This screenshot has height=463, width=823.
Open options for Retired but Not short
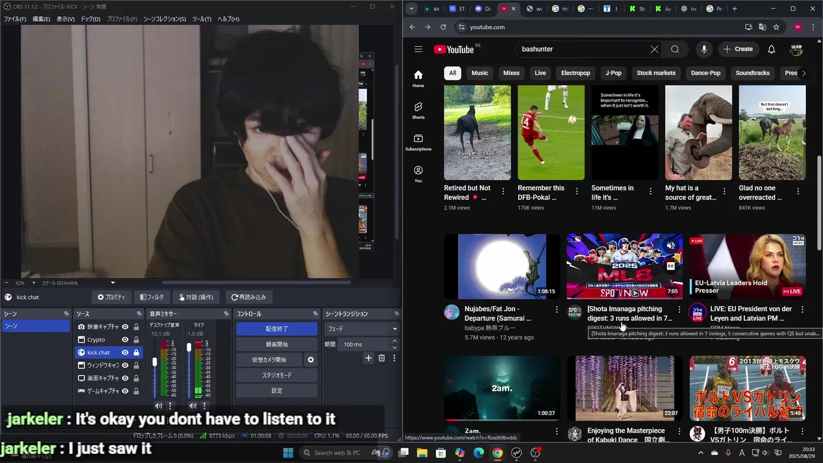(503, 192)
